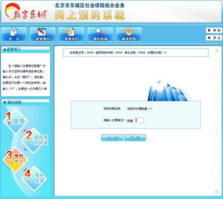Click the 未履约次数：0 text

pyautogui.click(x=157, y=53)
